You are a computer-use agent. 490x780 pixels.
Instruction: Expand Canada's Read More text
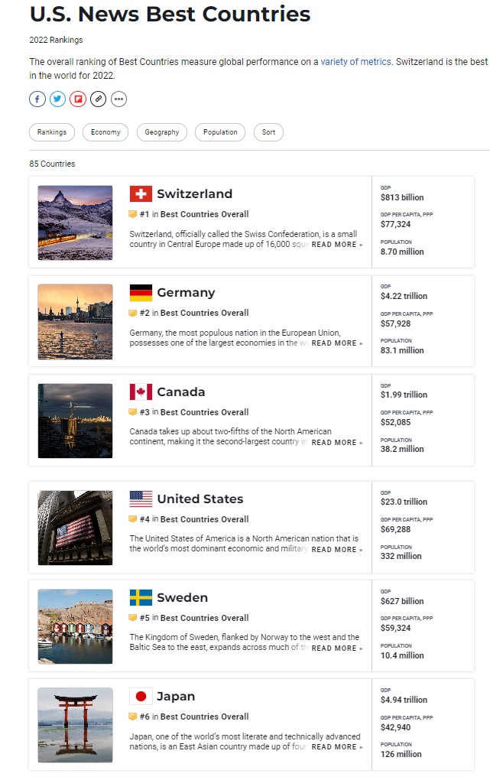(336, 443)
